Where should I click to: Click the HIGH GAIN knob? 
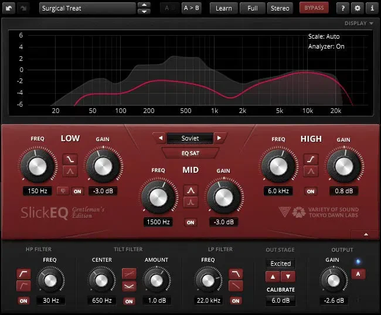click(344, 167)
